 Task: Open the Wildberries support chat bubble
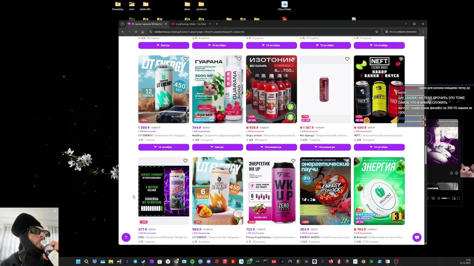[417, 237]
